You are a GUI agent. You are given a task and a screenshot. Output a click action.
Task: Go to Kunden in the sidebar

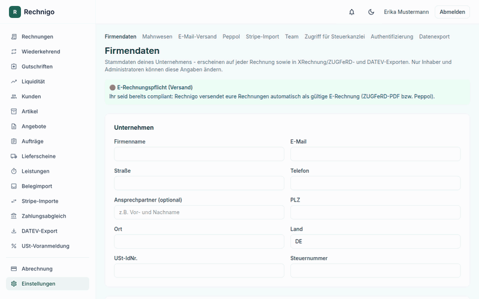(x=47, y=96)
